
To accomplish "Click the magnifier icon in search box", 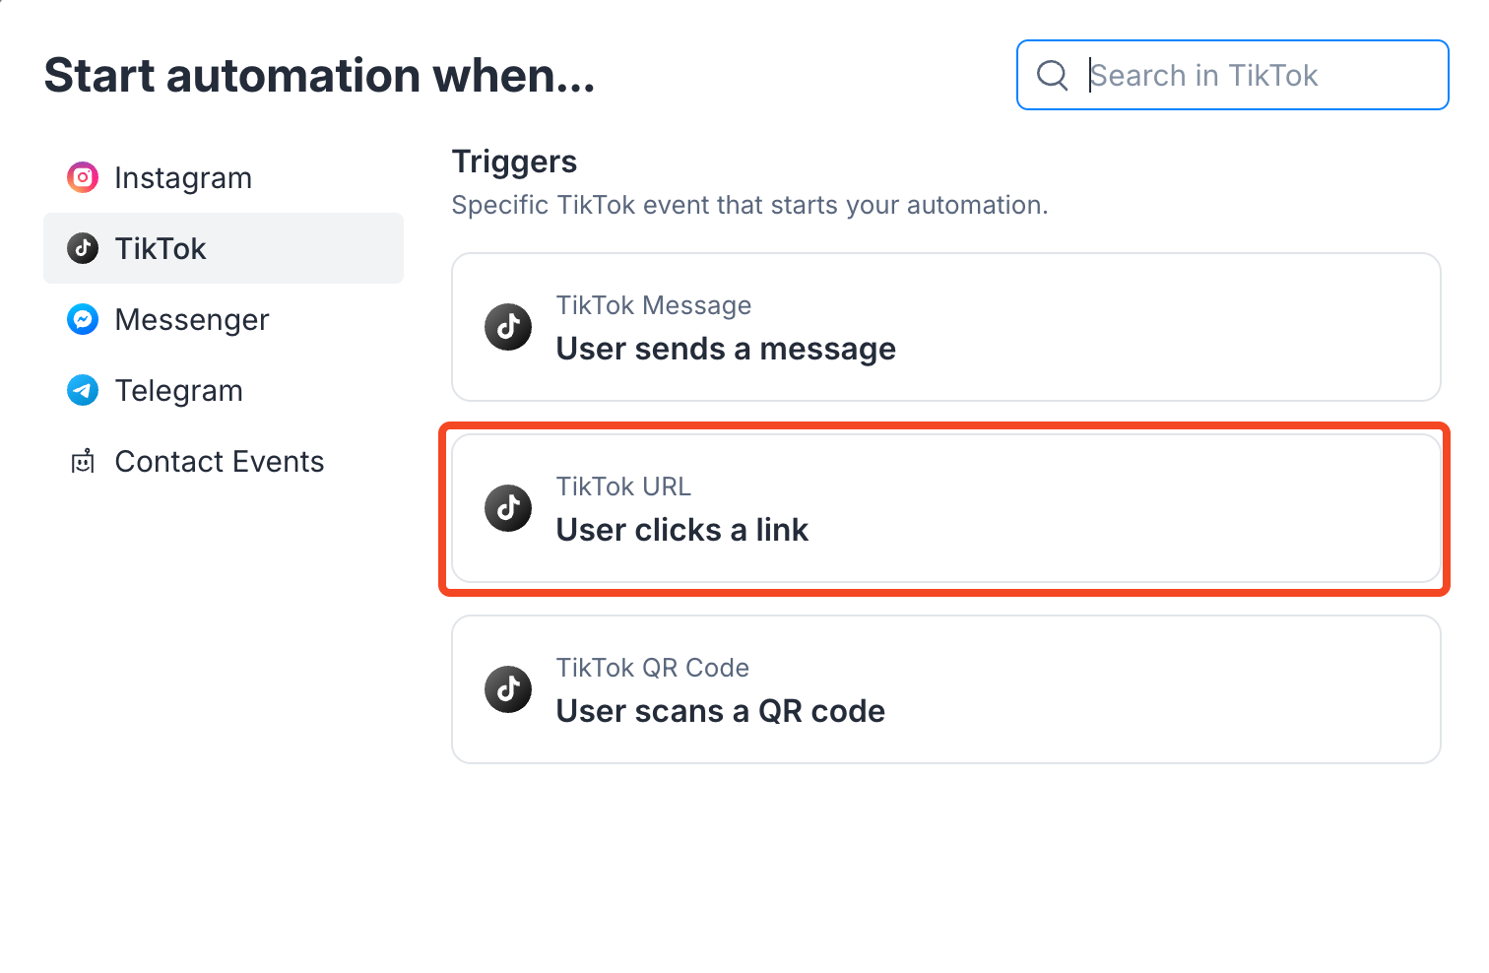I will (x=1053, y=75).
